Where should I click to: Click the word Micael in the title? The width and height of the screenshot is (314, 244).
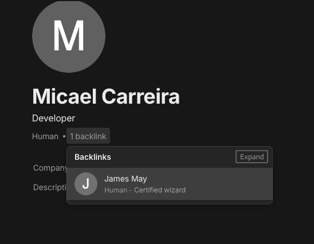65,96
